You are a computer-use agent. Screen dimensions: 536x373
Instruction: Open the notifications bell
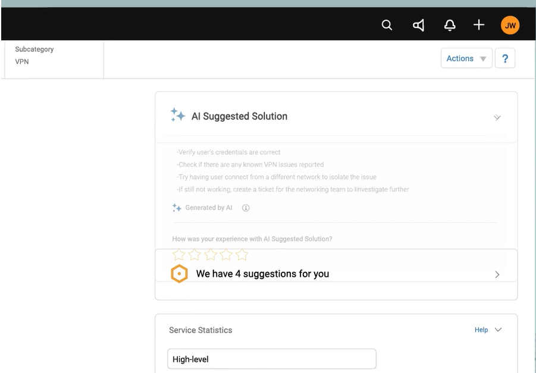[x=450, y=25]
